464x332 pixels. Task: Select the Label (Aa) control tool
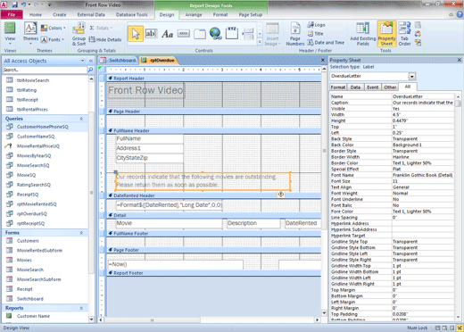coord(167,34)
